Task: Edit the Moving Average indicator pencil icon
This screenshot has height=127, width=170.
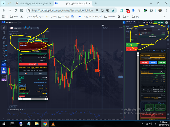Action: (x=24, y=34)
